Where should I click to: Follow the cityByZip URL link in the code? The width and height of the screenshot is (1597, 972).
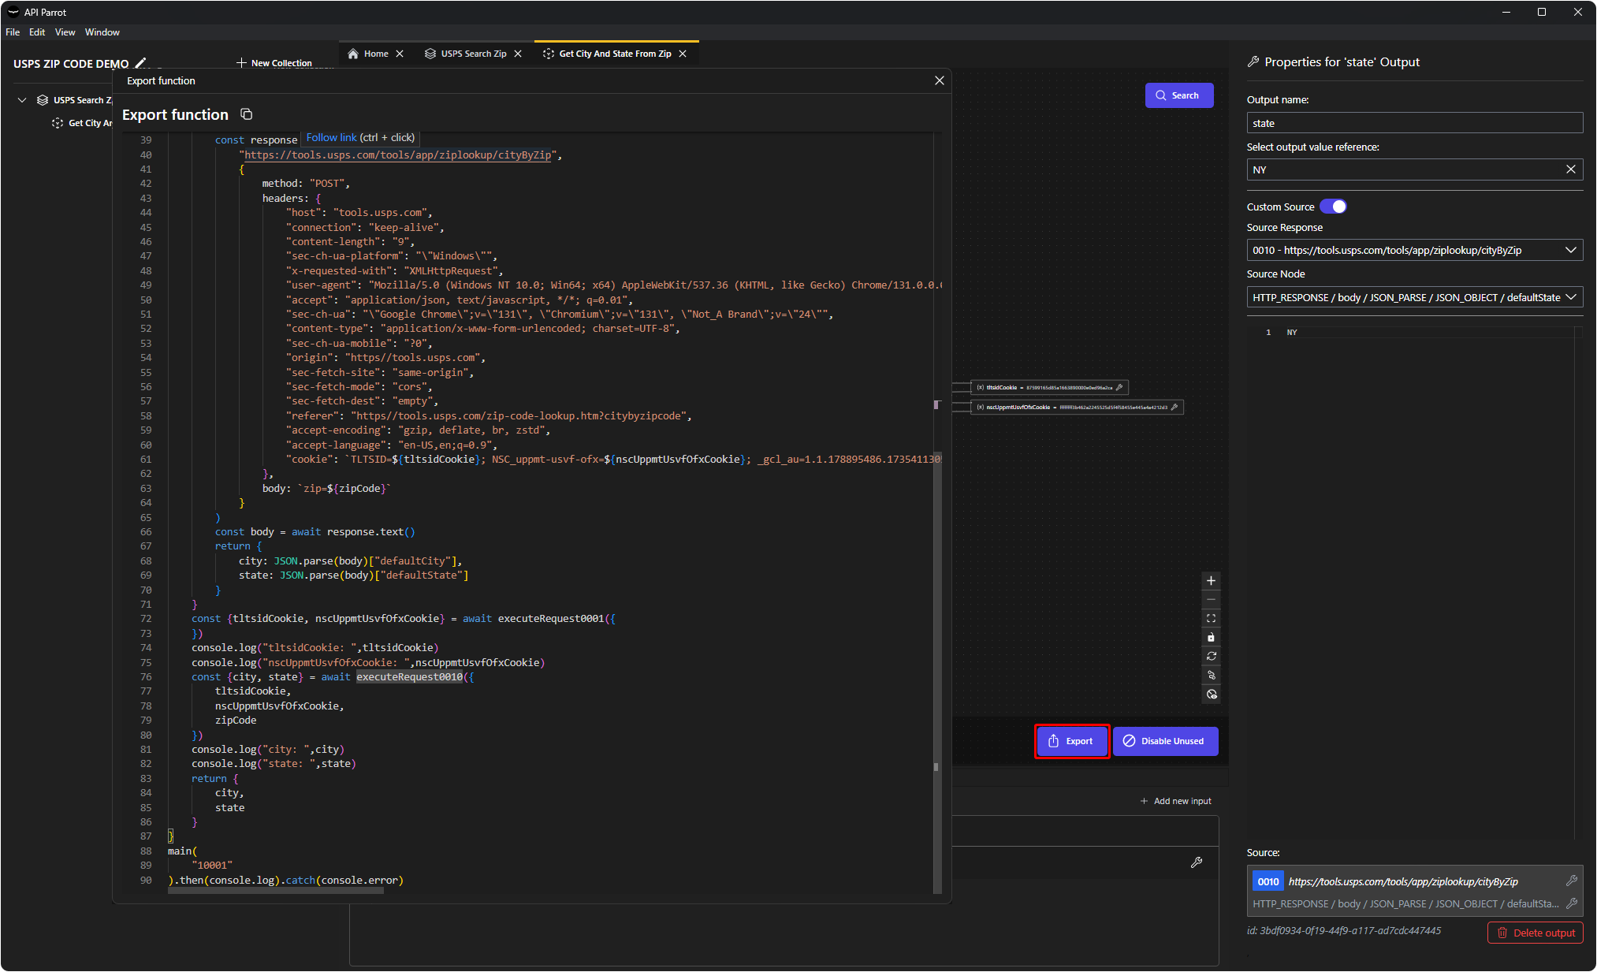(x=398, y=155)
